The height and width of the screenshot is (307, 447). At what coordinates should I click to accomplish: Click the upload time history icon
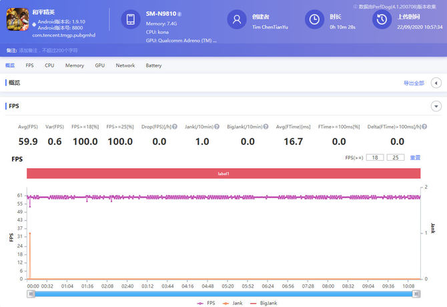coord(380,20)
